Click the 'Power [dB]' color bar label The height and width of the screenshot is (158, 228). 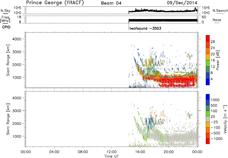[x=217, y=60]
